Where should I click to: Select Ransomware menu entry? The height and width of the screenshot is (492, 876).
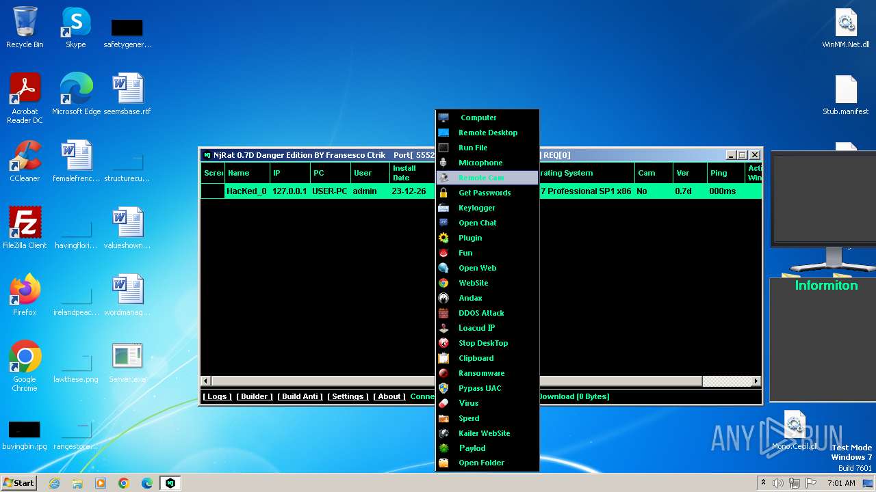[487, 373]
